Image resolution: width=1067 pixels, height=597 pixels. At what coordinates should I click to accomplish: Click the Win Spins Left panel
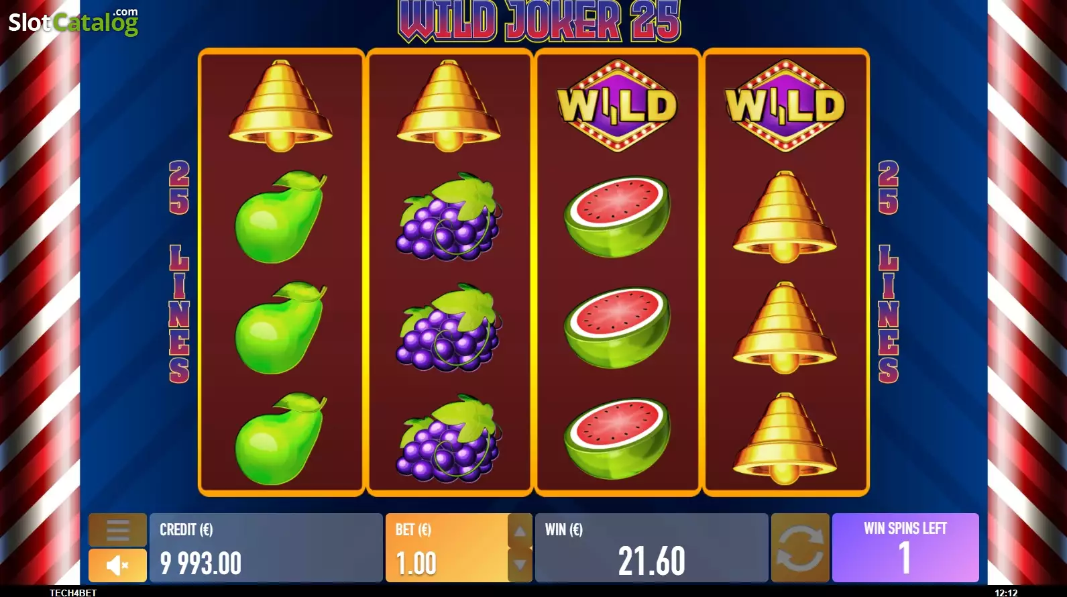point(905,547)
